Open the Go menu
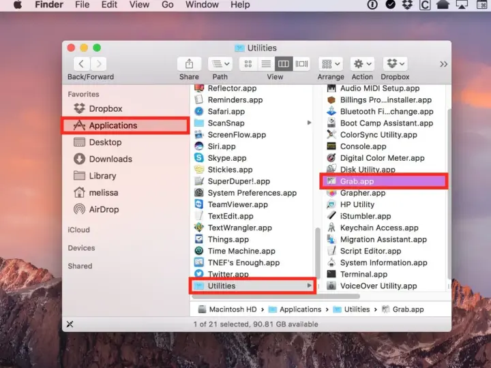This screenshot has width=491, height=368. tap(167, 5)
